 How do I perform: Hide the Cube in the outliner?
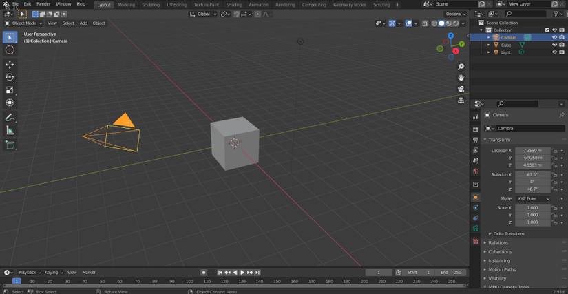tap(554, 45)
